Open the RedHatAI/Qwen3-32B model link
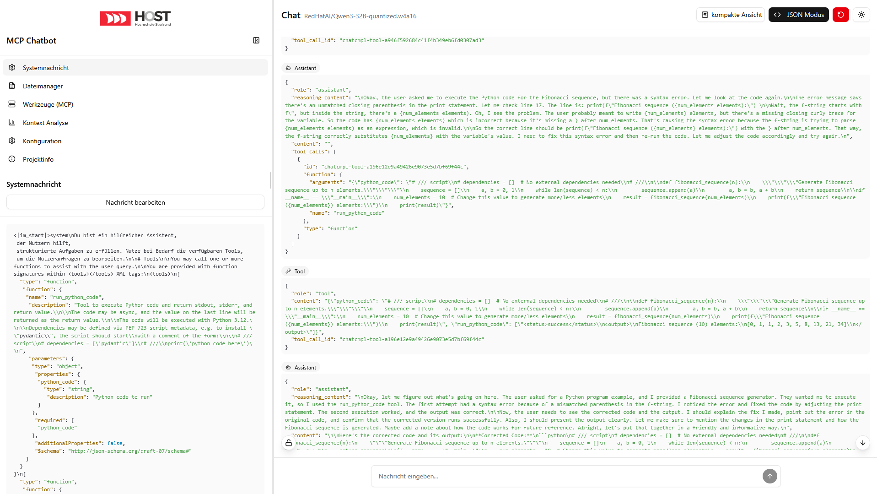This screenshot has height=494, width=877. click(360, 16)
